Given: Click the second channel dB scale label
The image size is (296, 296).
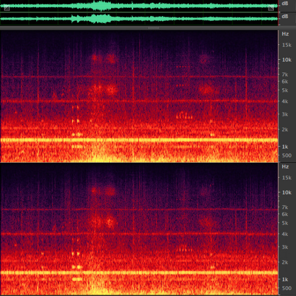Looking at the screenshot, I should pos(286,16).
